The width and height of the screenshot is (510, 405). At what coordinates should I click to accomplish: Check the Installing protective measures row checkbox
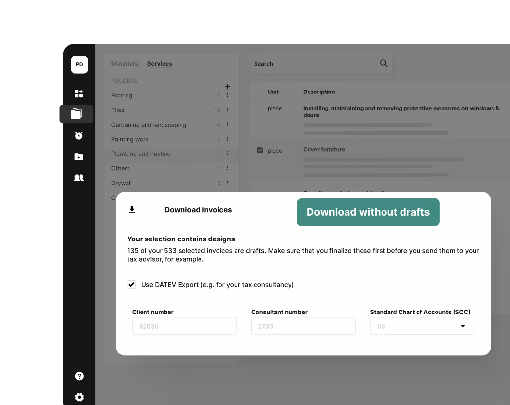point(260,109)
